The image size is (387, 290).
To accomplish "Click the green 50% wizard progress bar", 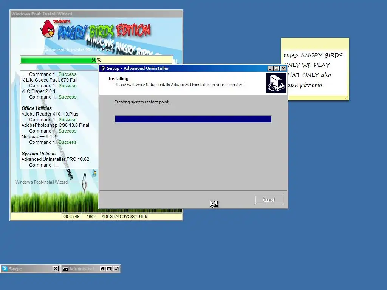I will click(96, 60).
